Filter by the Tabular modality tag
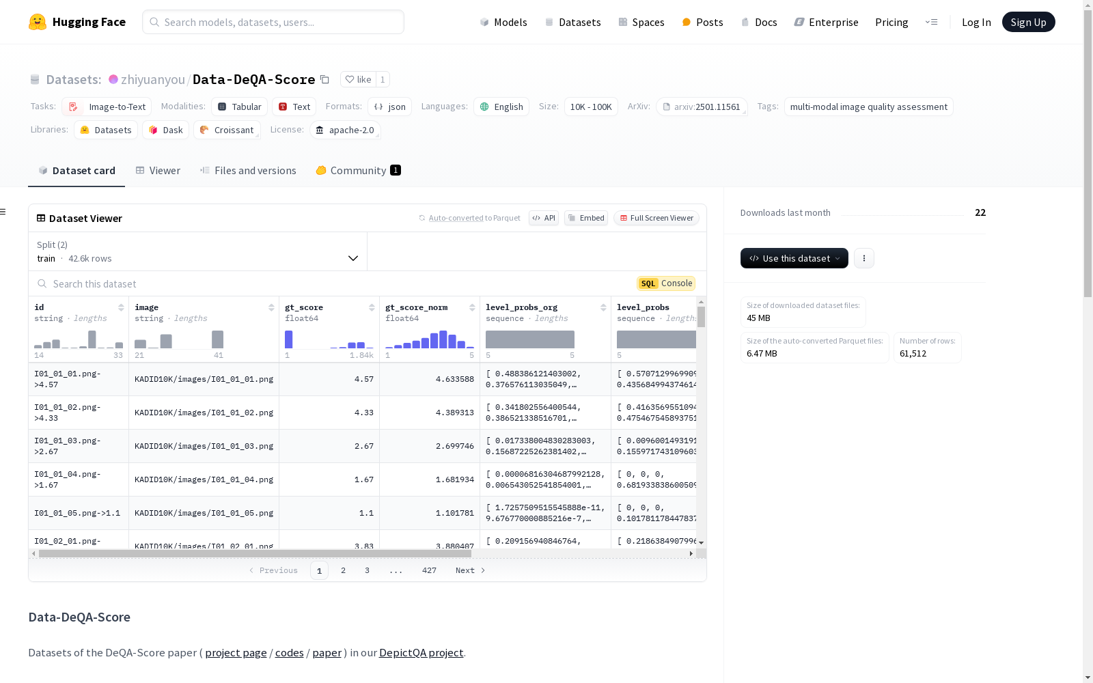Image resolution: width=1093 pixels, height=683 pixels. 239,107
